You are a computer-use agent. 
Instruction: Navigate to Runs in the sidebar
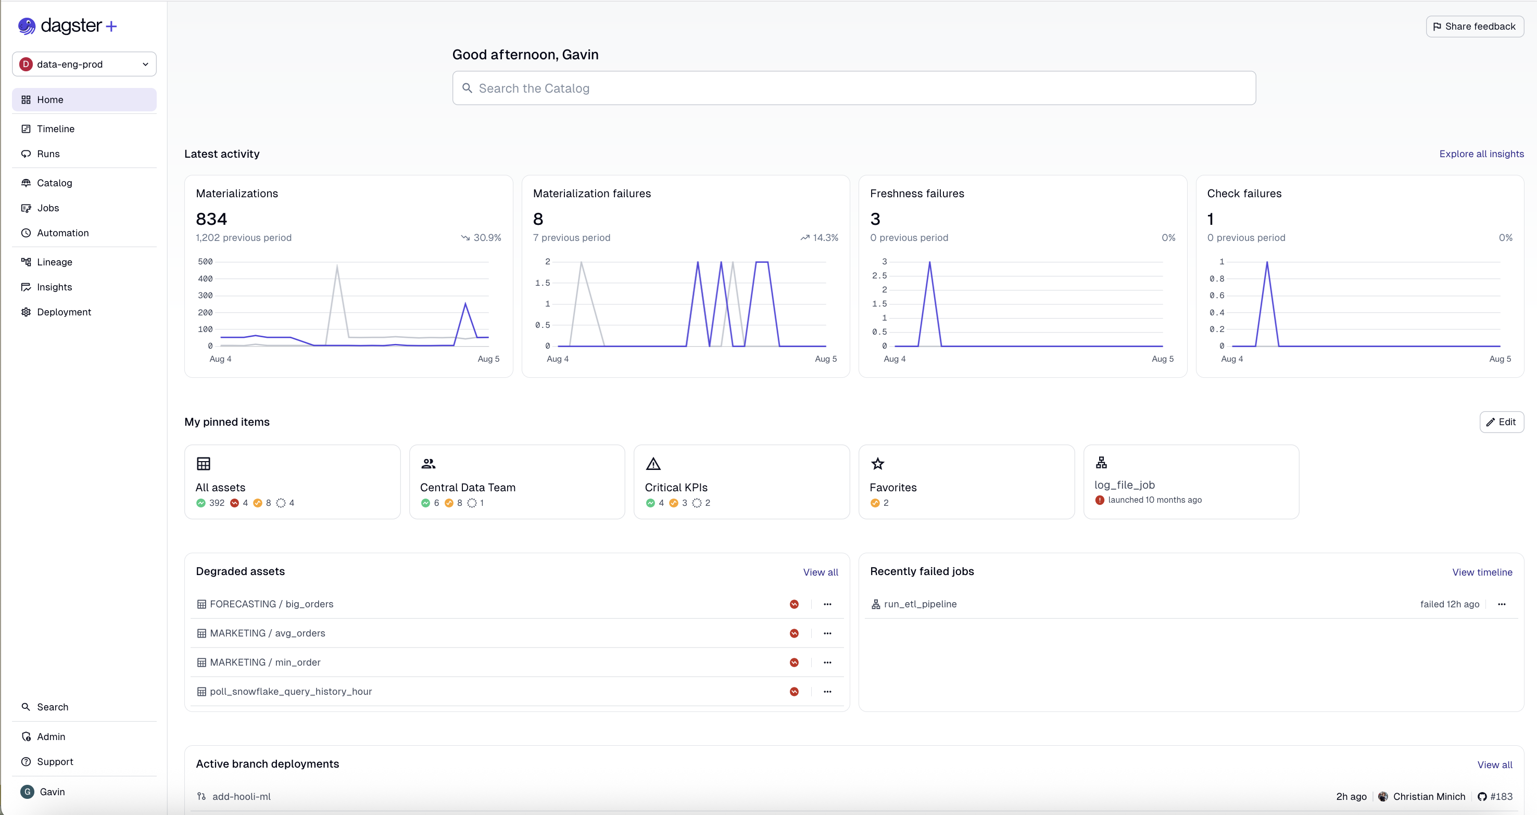[48, 154]
